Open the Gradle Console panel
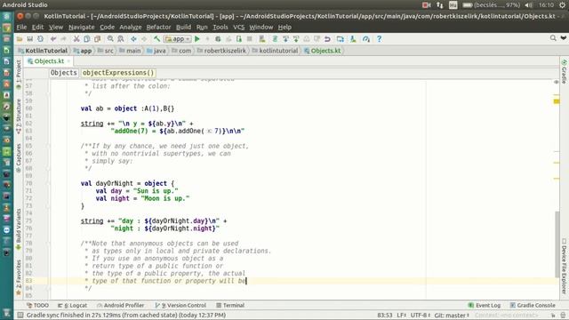This screenshot has width=569, height=320. pos(533,306)
